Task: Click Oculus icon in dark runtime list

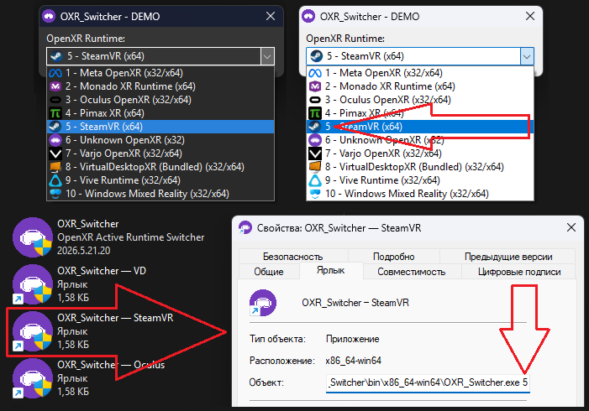Action: pos(55,100)
